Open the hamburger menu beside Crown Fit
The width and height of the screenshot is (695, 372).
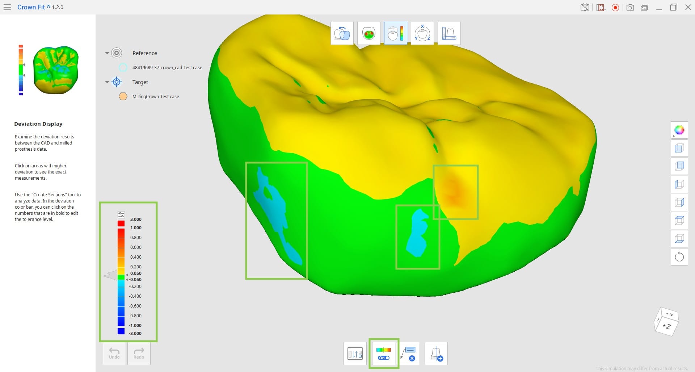coord(7,7)
